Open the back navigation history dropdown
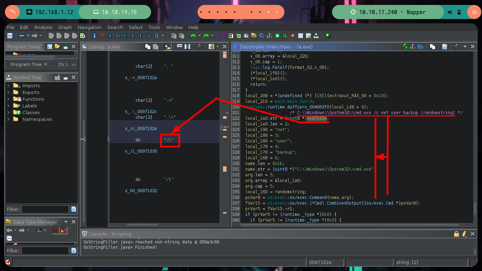 (x=28, y=36)
